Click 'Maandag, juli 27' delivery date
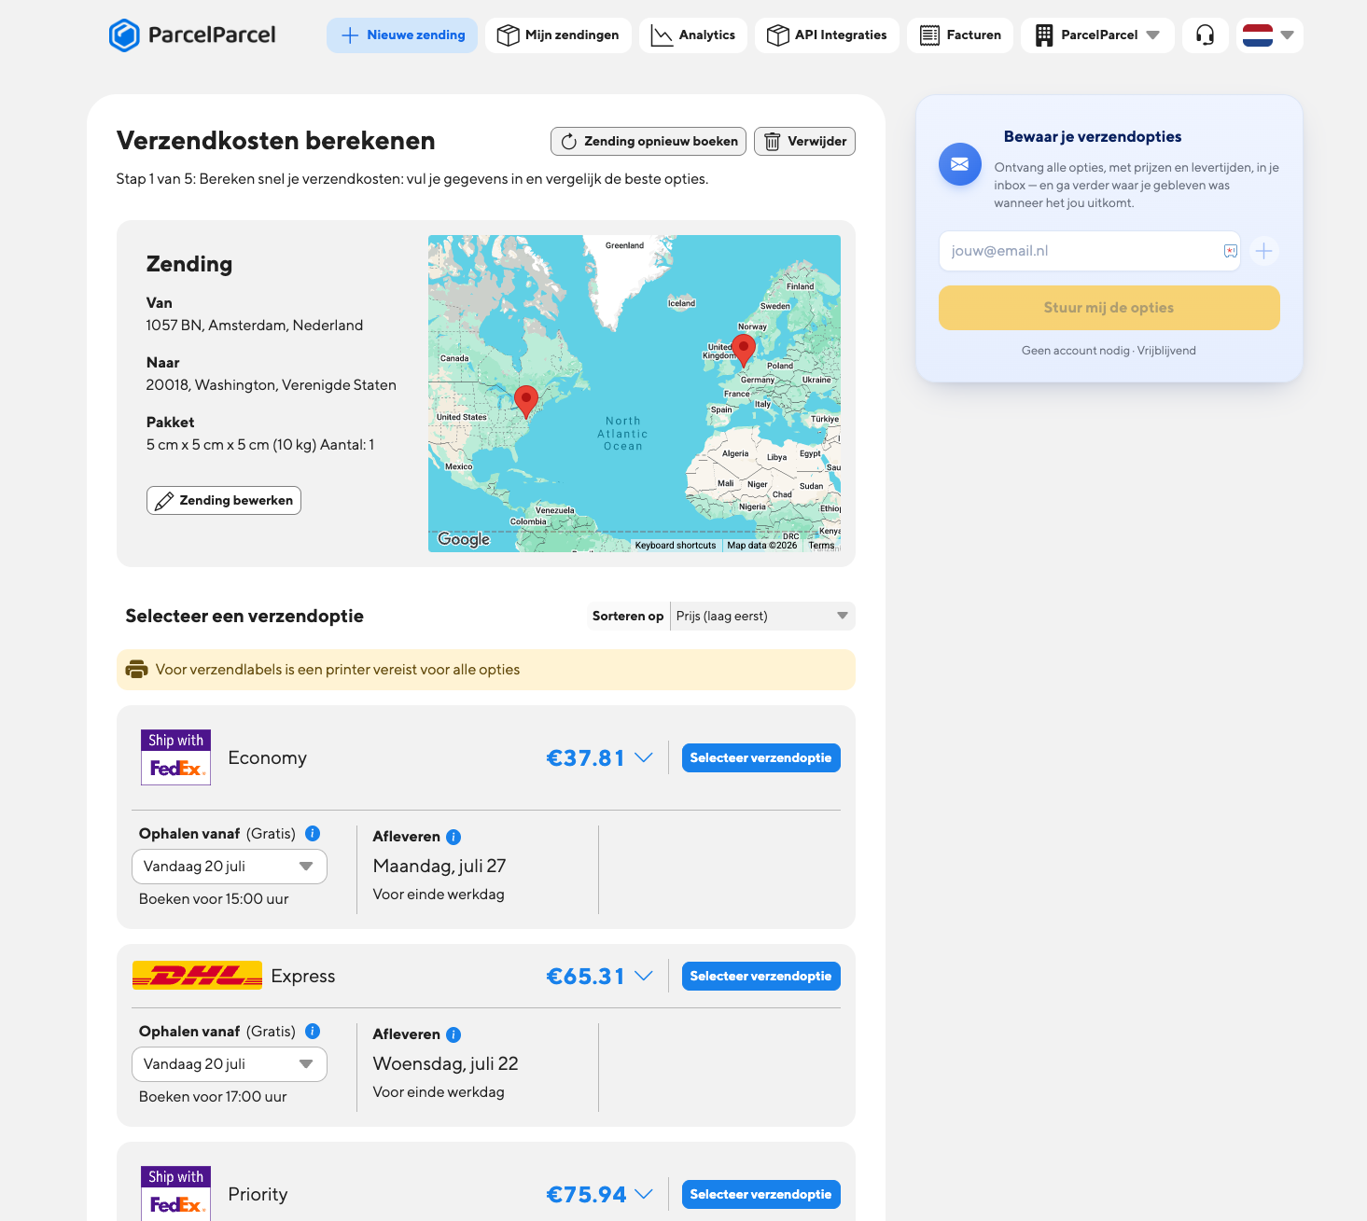The width and height of the screenshot is (1367, 1221). point(439,866)
